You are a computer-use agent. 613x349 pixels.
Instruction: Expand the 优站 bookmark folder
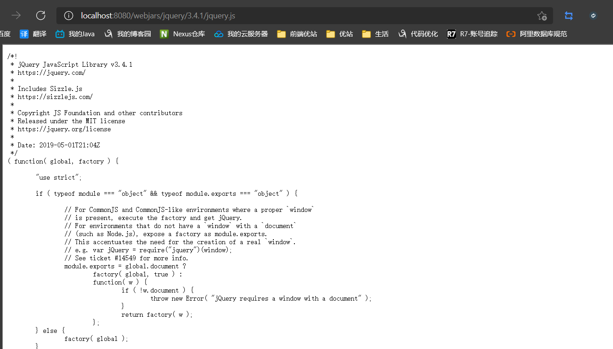[x=340, y=34]
